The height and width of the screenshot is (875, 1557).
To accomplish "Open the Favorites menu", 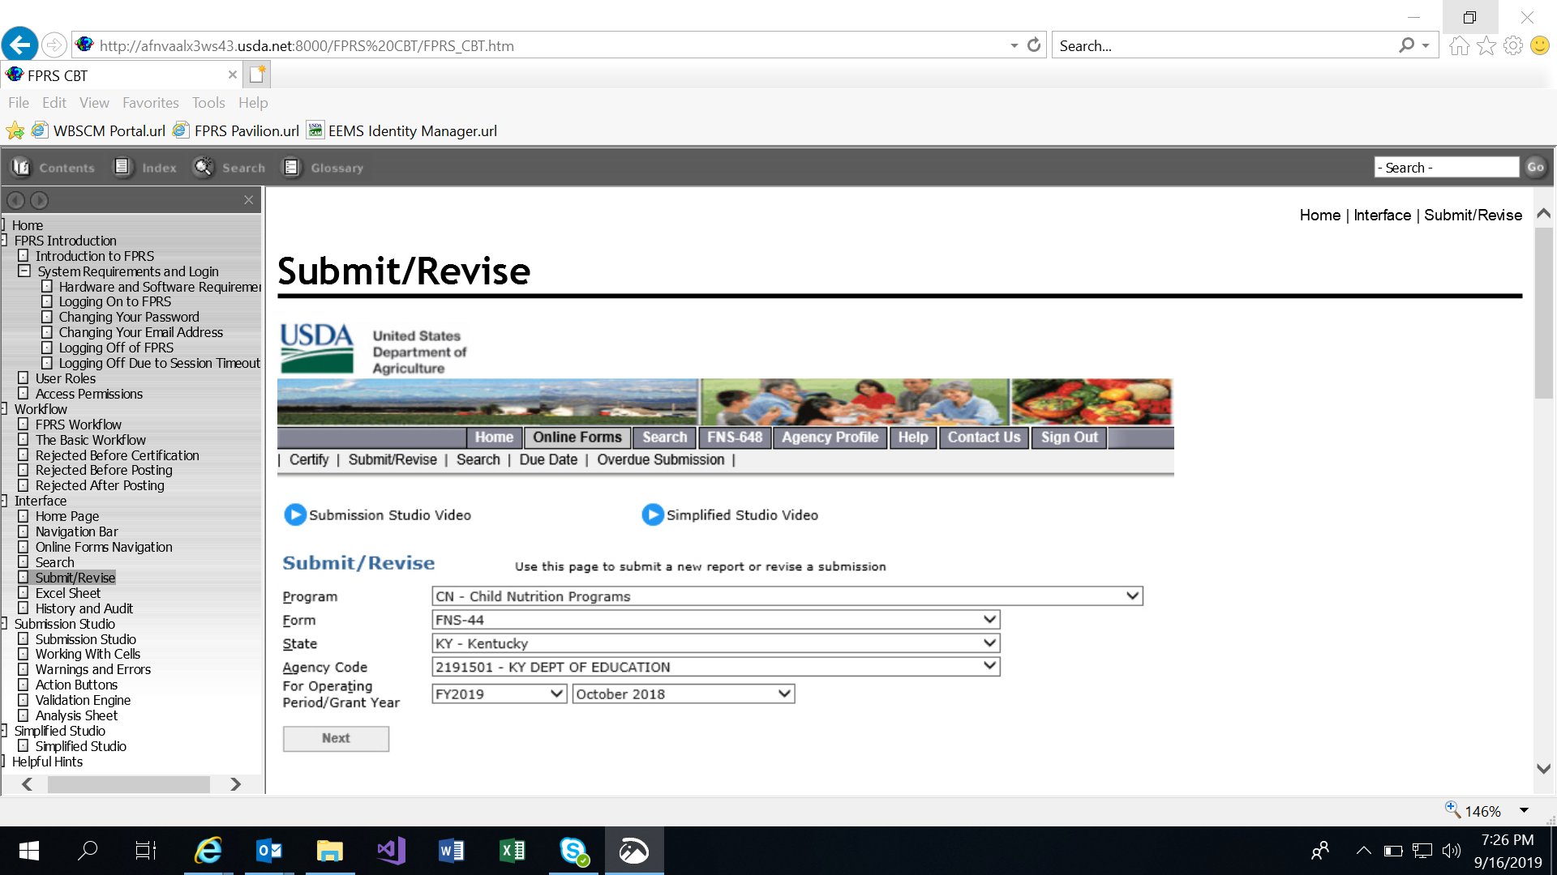I will pos(150,103).
